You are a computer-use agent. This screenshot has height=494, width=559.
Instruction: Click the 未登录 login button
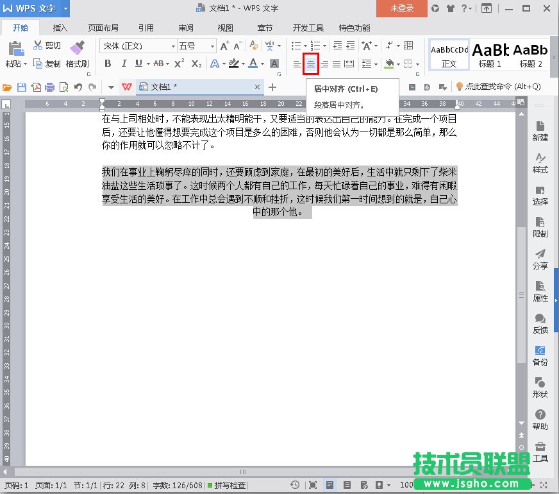tap(402, 8)
